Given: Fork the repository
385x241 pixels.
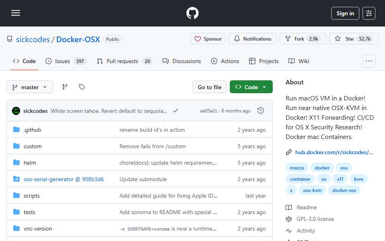Looking at the screenshot, I should pos(302,39).
